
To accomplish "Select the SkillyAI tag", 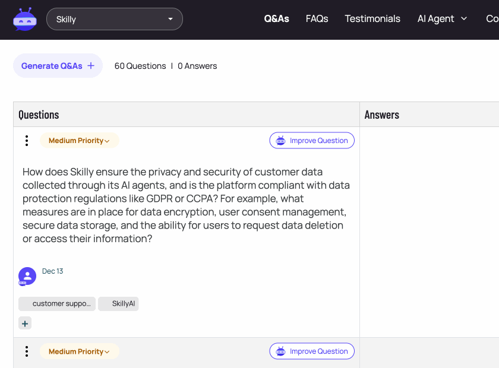I will coord(118,304).
